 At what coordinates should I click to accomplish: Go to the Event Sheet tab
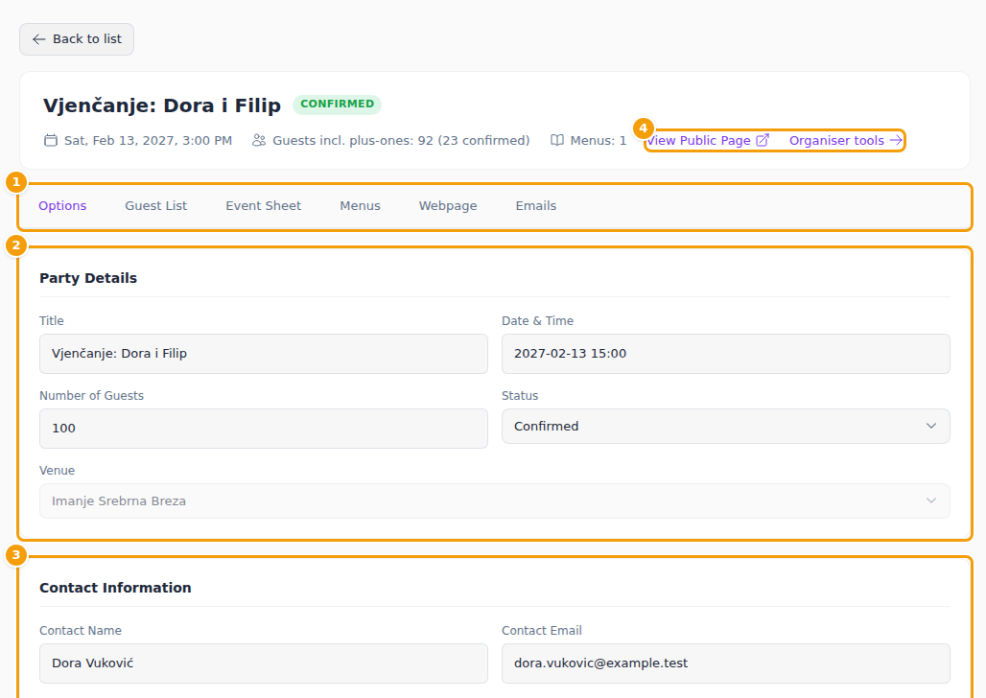(264, 205)
